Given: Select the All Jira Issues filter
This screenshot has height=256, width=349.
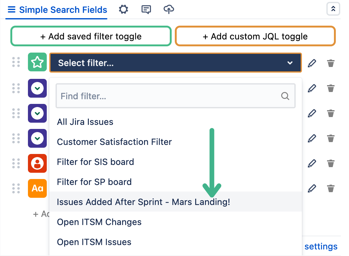Looking at the screenshot, I should pyautogui.click(x=85, y=122).
